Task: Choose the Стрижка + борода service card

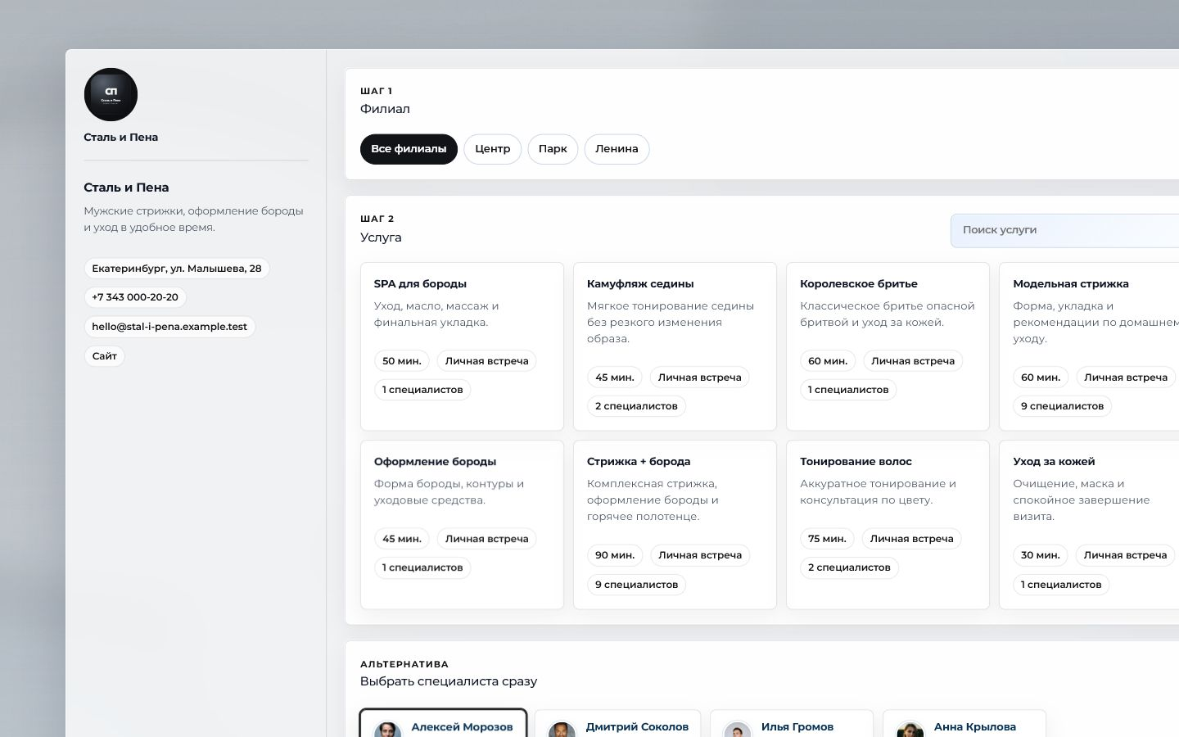Action: (x=675, y=525)
